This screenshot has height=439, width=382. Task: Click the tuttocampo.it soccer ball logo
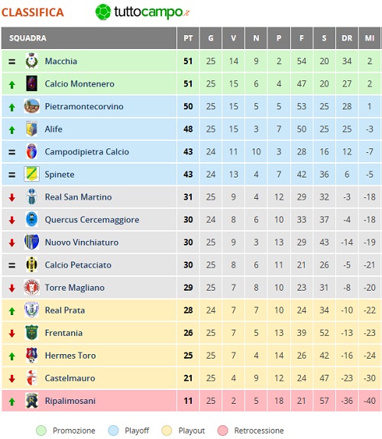click(103, 12)
